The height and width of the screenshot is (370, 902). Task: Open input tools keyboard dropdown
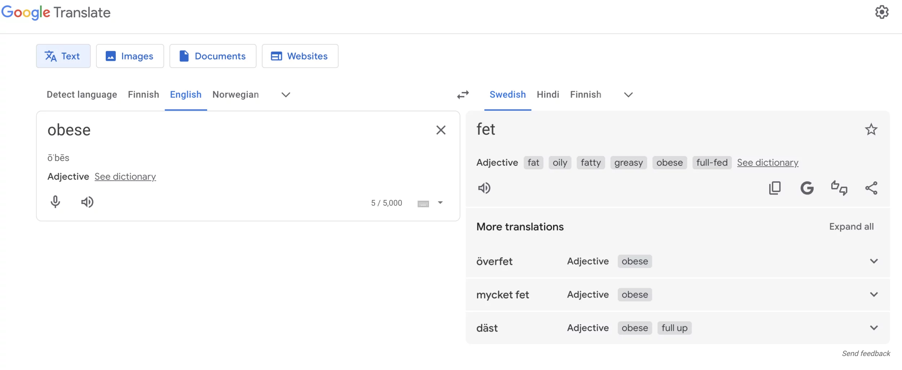click(x=440, y=203)
